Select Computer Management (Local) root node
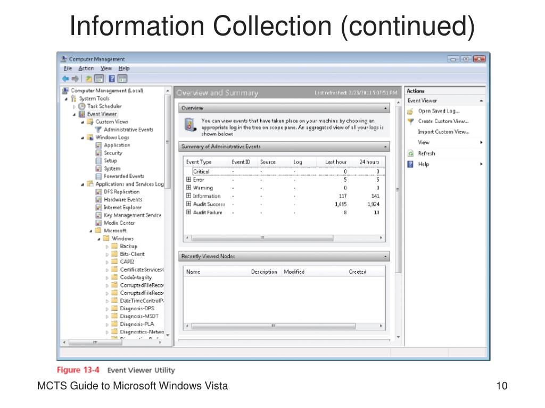The width and height of the screenshot is (545, 408). pyautogui.click(x=107, y=90)
